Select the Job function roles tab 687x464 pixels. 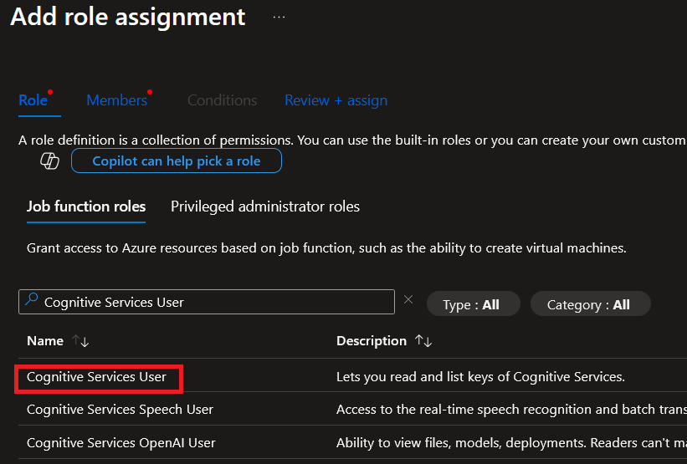pos(86,207)
